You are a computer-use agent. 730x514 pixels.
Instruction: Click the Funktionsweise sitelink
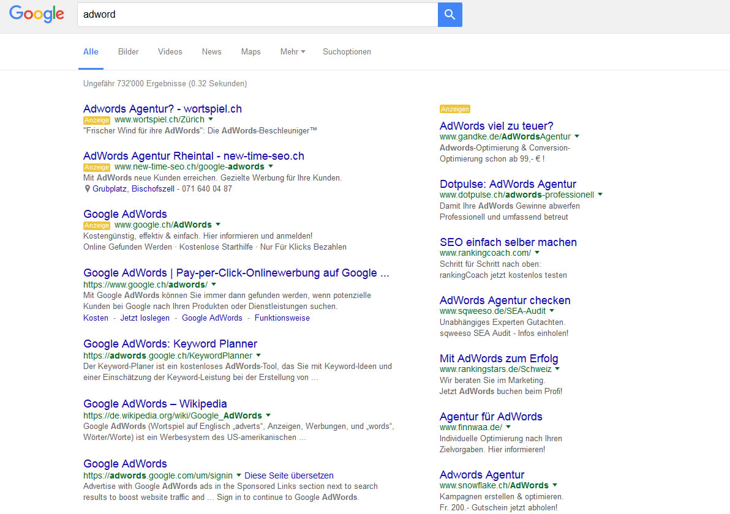coord(282,318)
